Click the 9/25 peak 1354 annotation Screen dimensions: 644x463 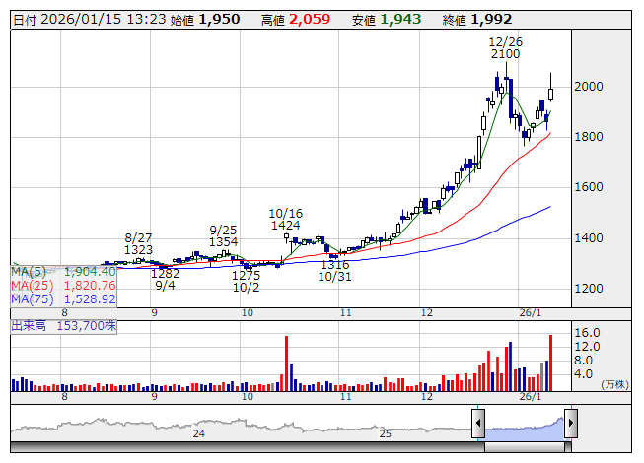tap(223, 235)
